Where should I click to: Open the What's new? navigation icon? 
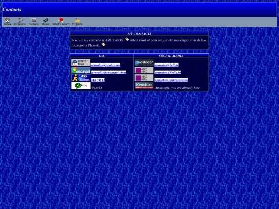(x=60, y=22)
